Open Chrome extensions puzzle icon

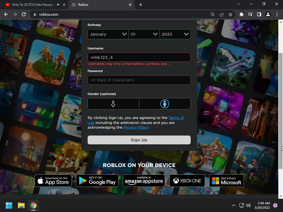pyautogui.click(x=241, y=14)
